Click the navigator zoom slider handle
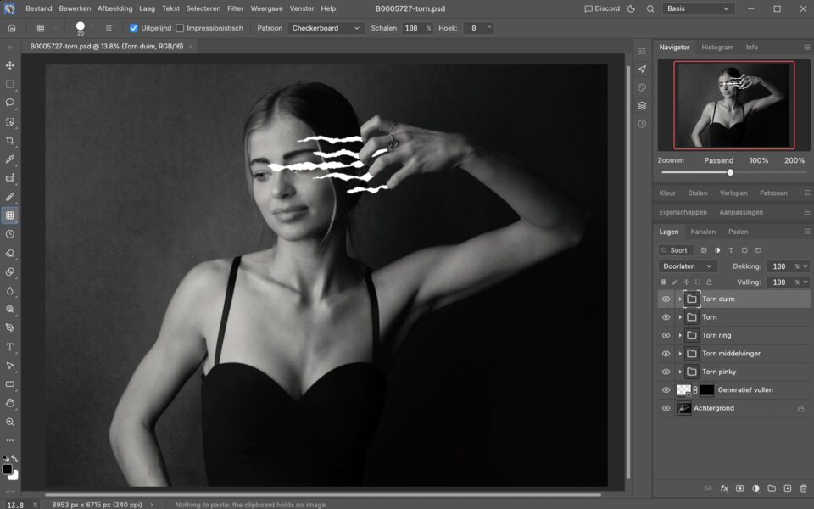The width and height of the screenshot is (814, 509). [730, 172]
